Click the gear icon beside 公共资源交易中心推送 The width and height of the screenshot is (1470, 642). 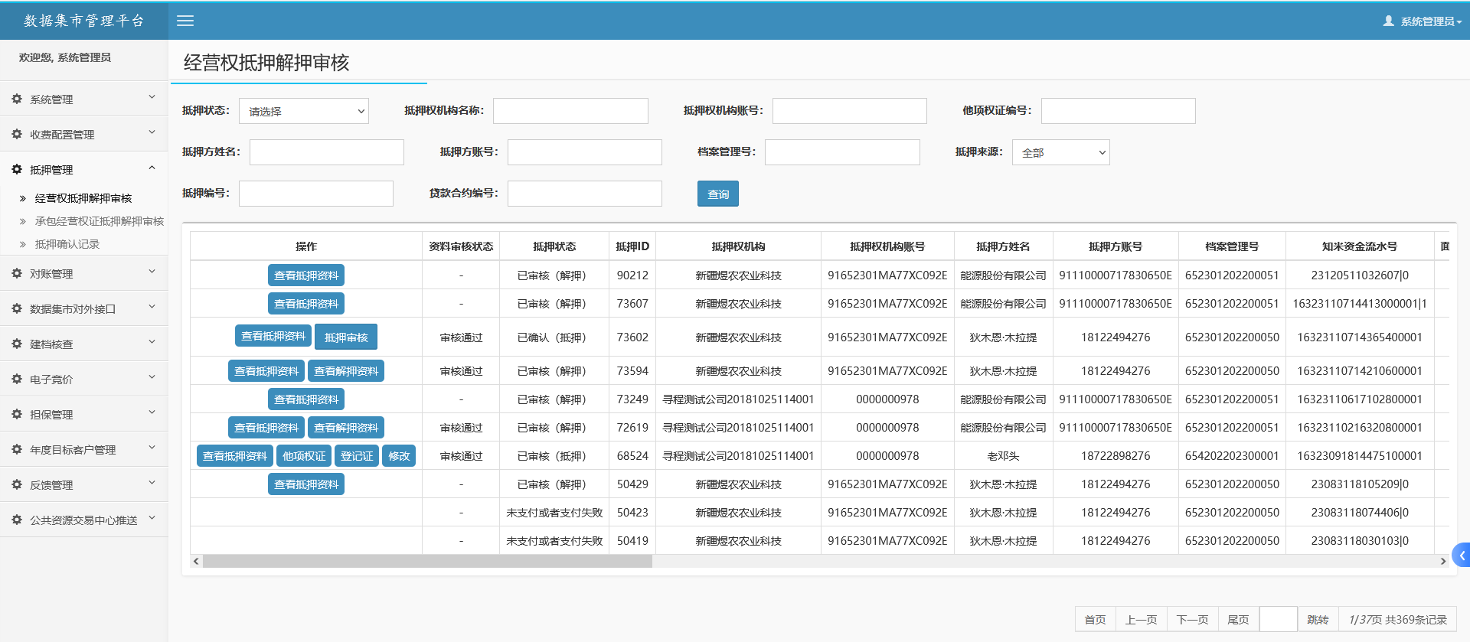(17, 520)
